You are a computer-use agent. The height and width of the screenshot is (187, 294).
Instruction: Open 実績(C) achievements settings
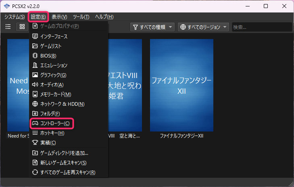coord(69,142)
